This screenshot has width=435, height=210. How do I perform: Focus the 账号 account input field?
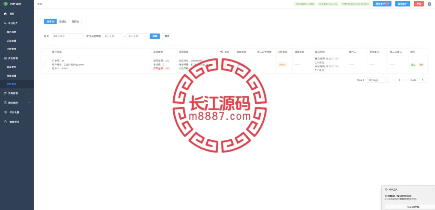67,36
